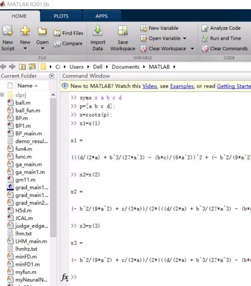Click the arrow after MATLAB in path
The image size is (251, 286).
(174, 67)
